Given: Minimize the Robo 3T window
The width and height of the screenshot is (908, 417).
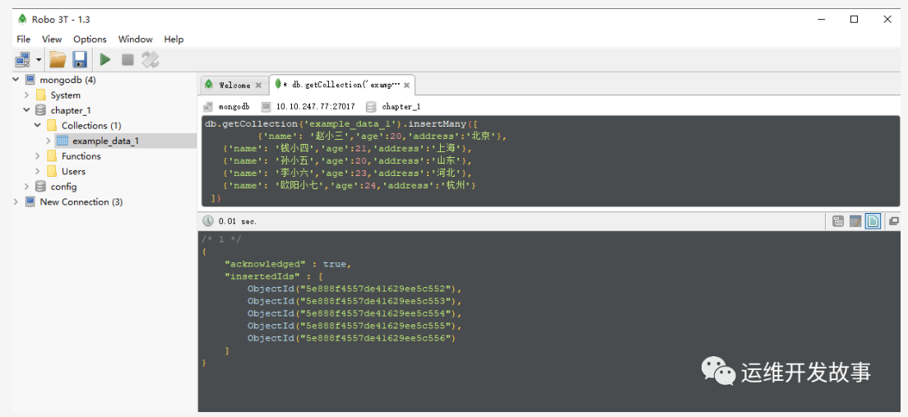Looking at the screenshot, I should (x=821, y=19).
